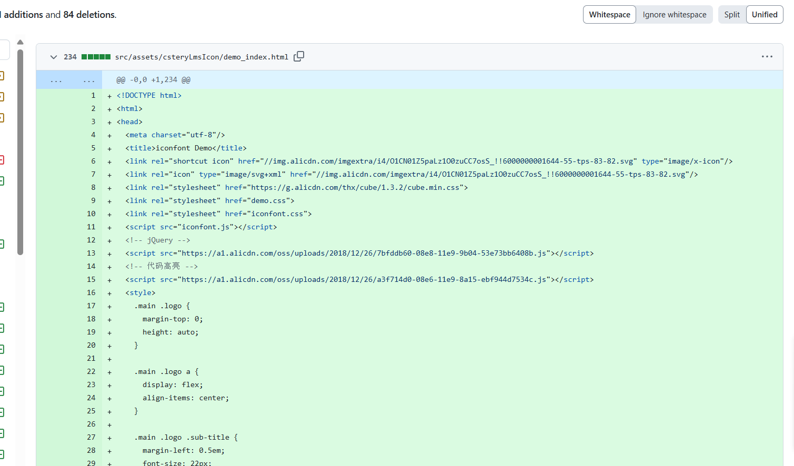Switch to Ignore whitespace mode
This screenshot has width=794, height=466.
(675, 15)
